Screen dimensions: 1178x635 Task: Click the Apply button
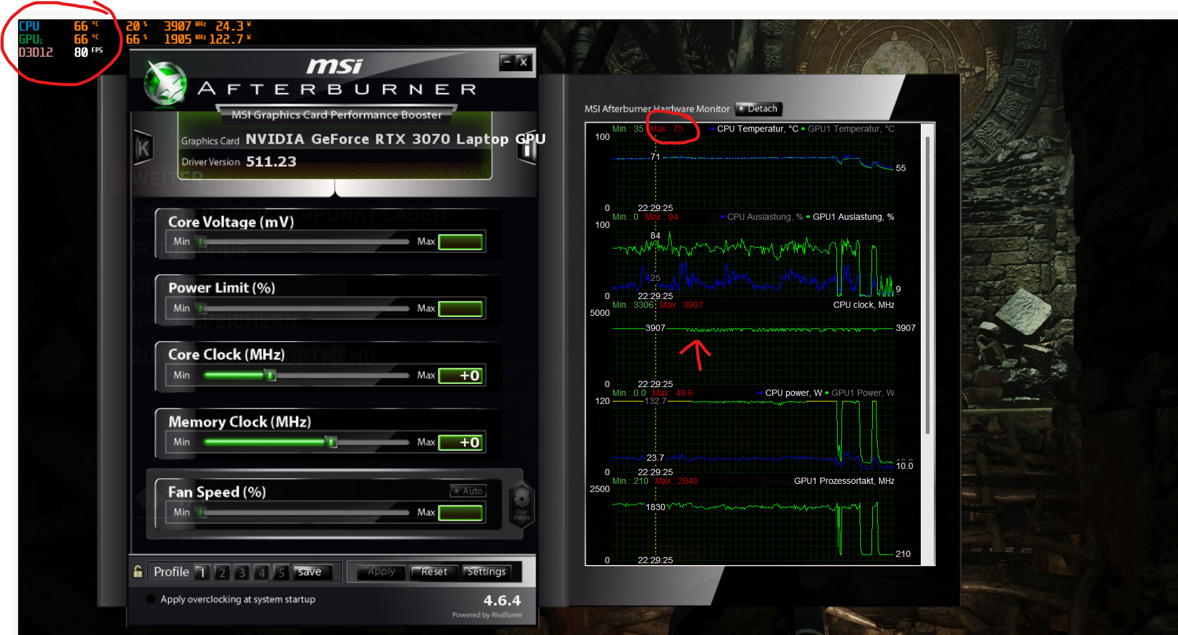point(381,572)
